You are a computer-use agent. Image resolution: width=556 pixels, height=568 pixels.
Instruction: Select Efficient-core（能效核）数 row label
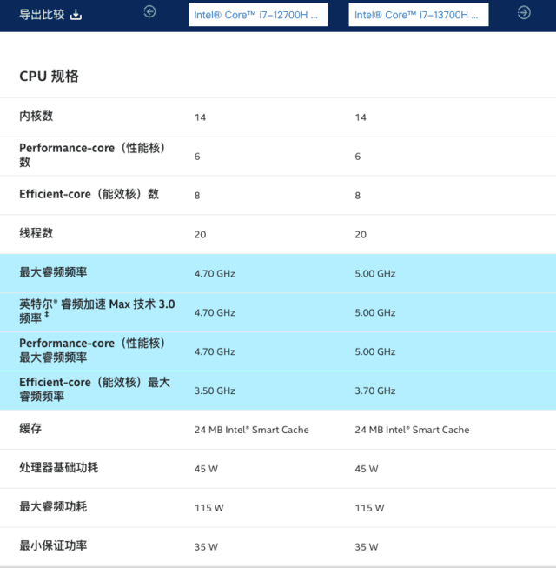[x=89, y=194]
